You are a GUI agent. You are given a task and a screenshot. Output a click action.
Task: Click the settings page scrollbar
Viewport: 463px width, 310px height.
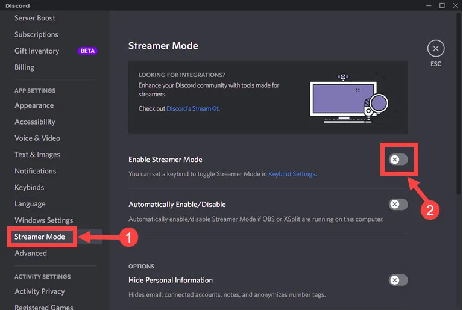pos(459,104)
